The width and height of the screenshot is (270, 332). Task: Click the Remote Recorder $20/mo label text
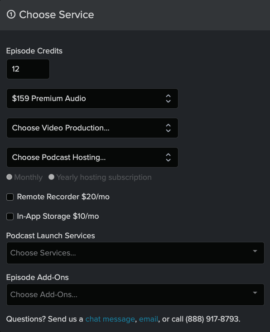pos(63,197)
